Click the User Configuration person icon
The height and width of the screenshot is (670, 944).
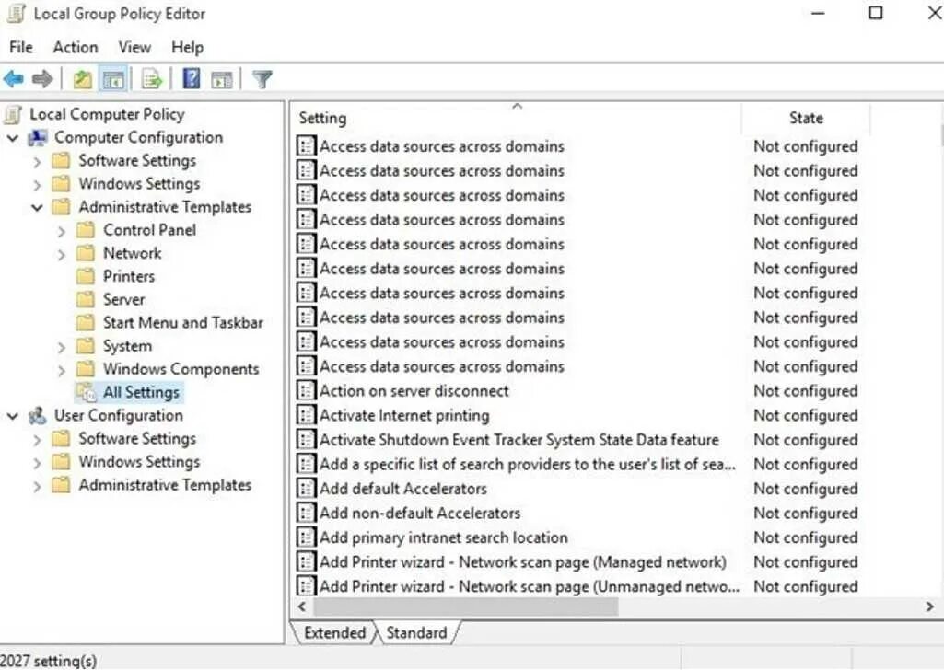38,416
